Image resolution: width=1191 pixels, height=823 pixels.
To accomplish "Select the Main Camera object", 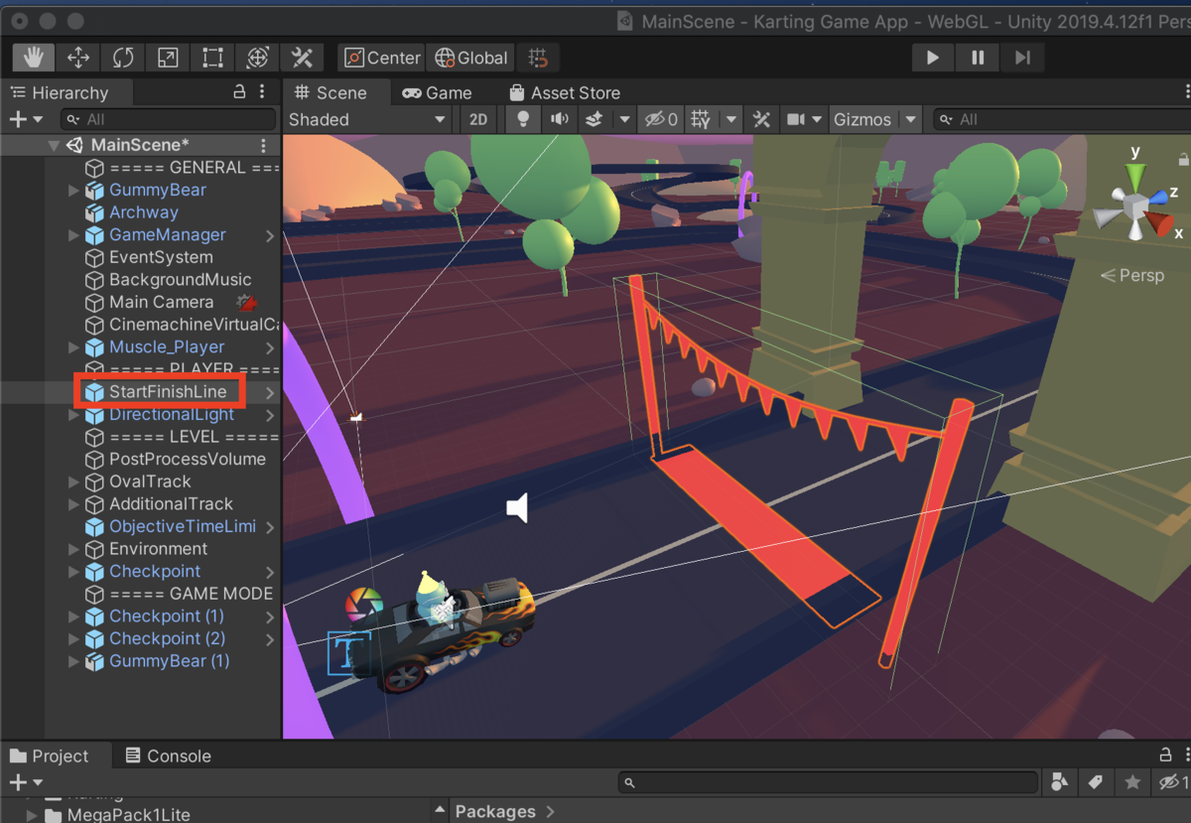I will (161, 302).
